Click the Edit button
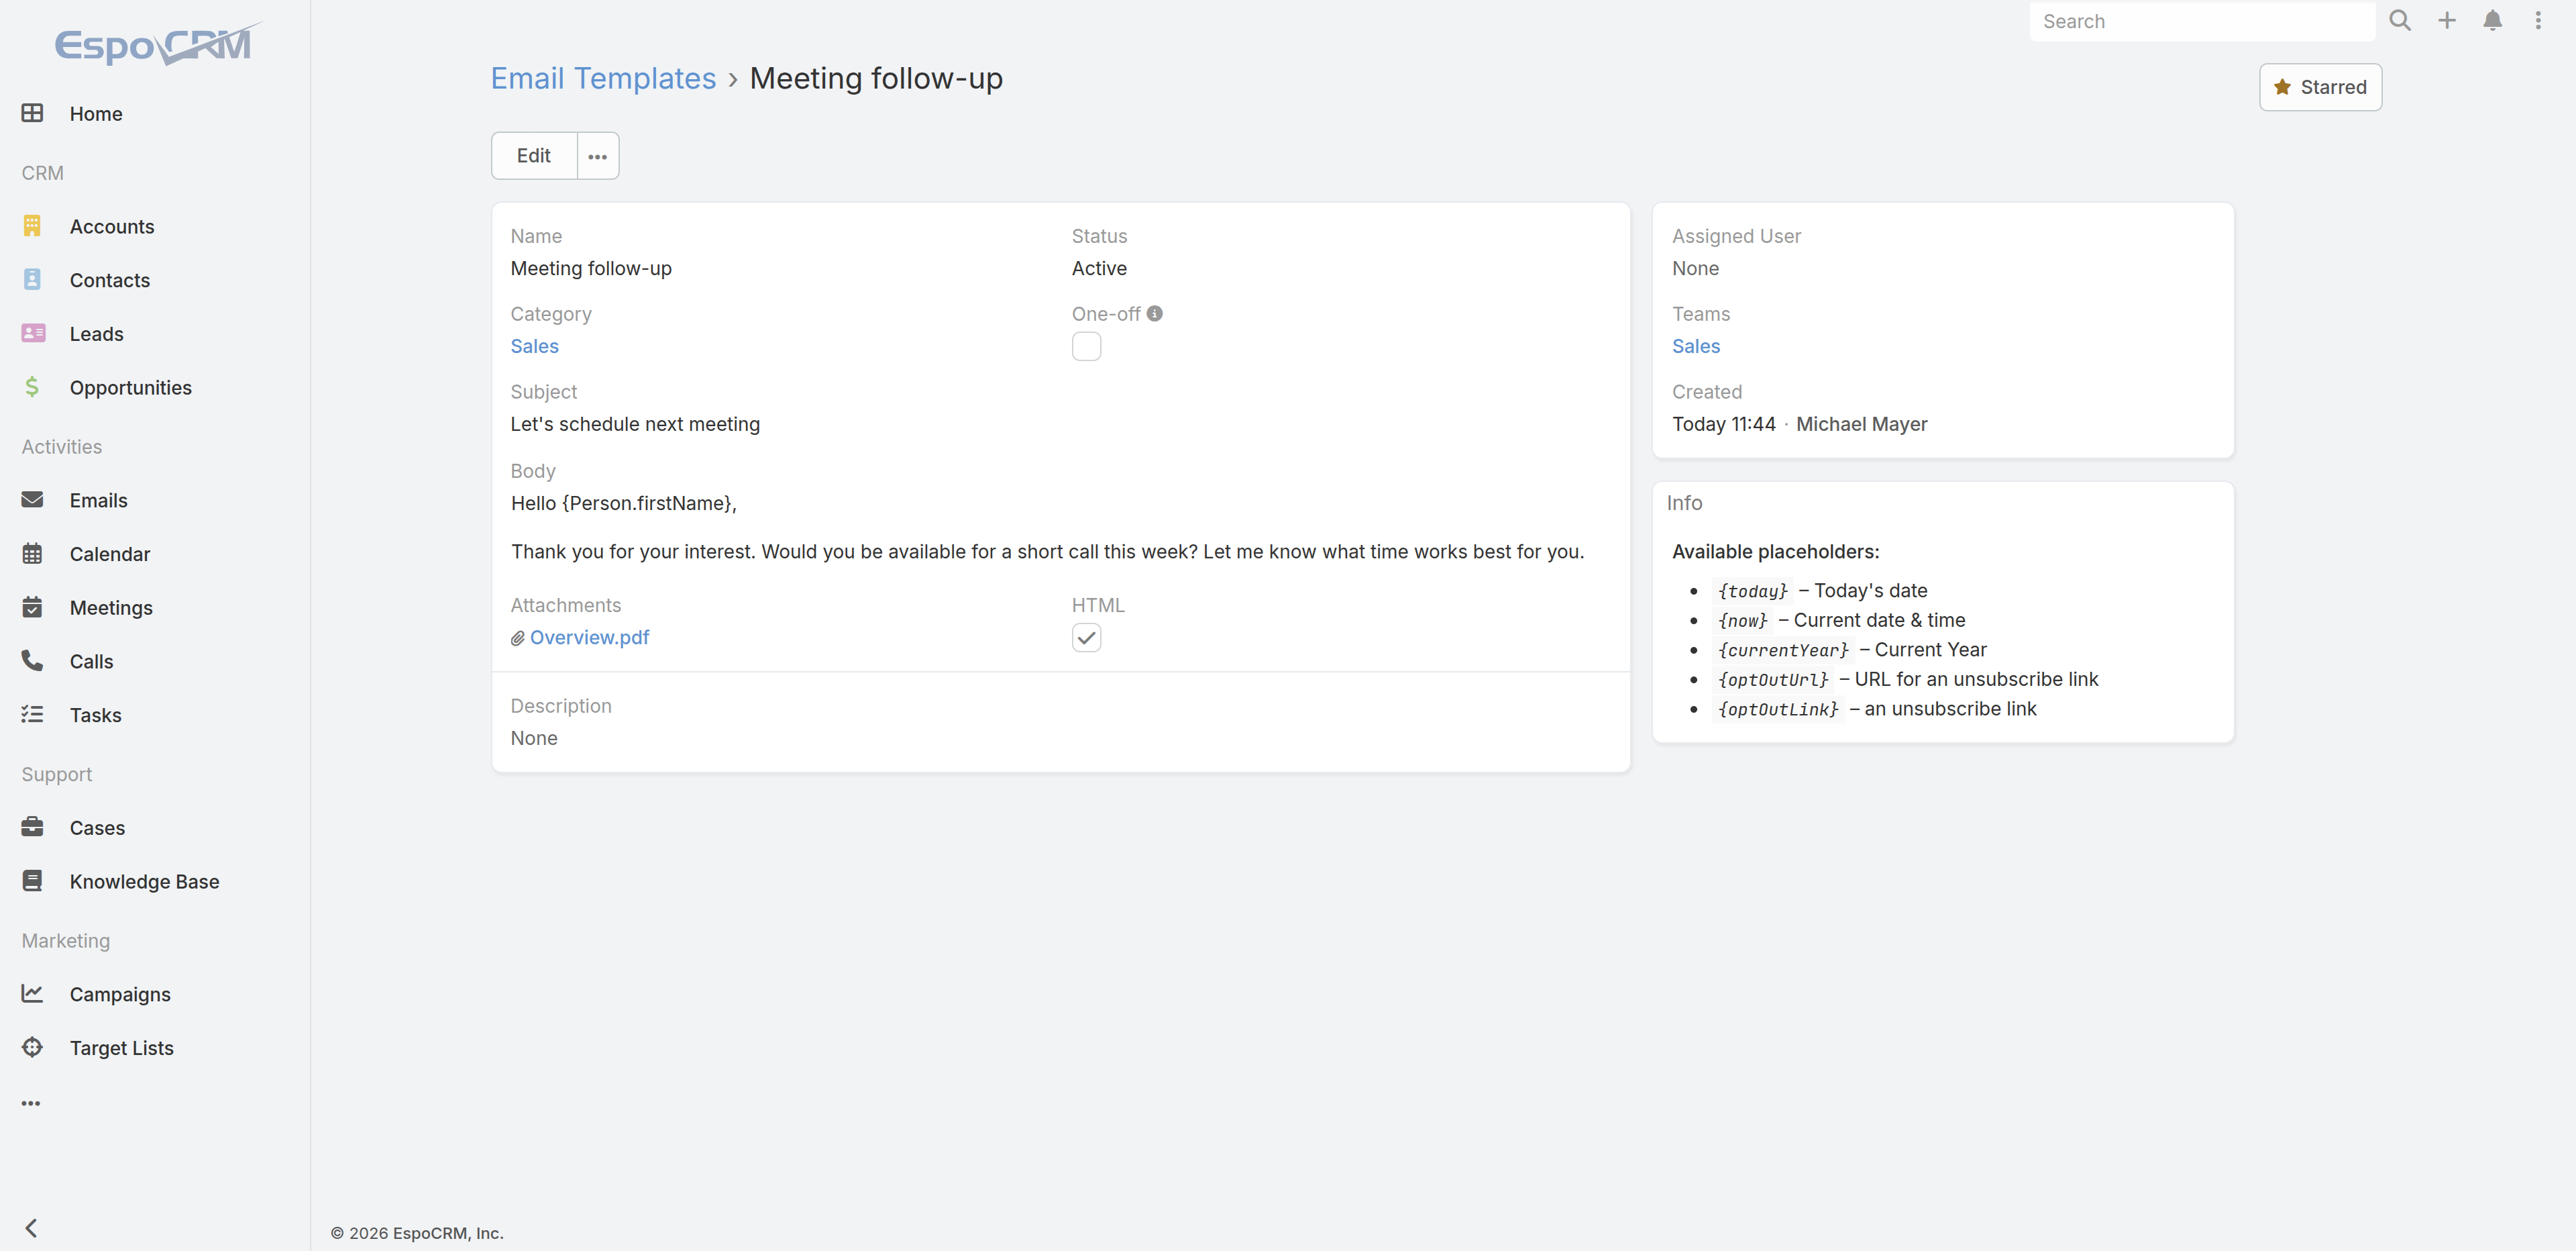This screenshot has height=1251, width=2576. 534,156
